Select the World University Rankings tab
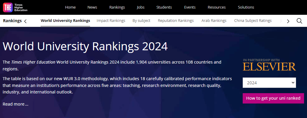 65,20
